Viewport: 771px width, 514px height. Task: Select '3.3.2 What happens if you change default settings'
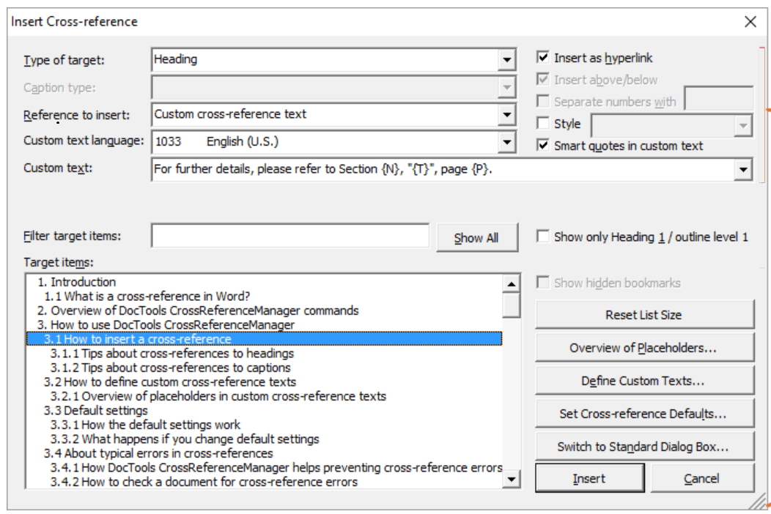point(264,439)
